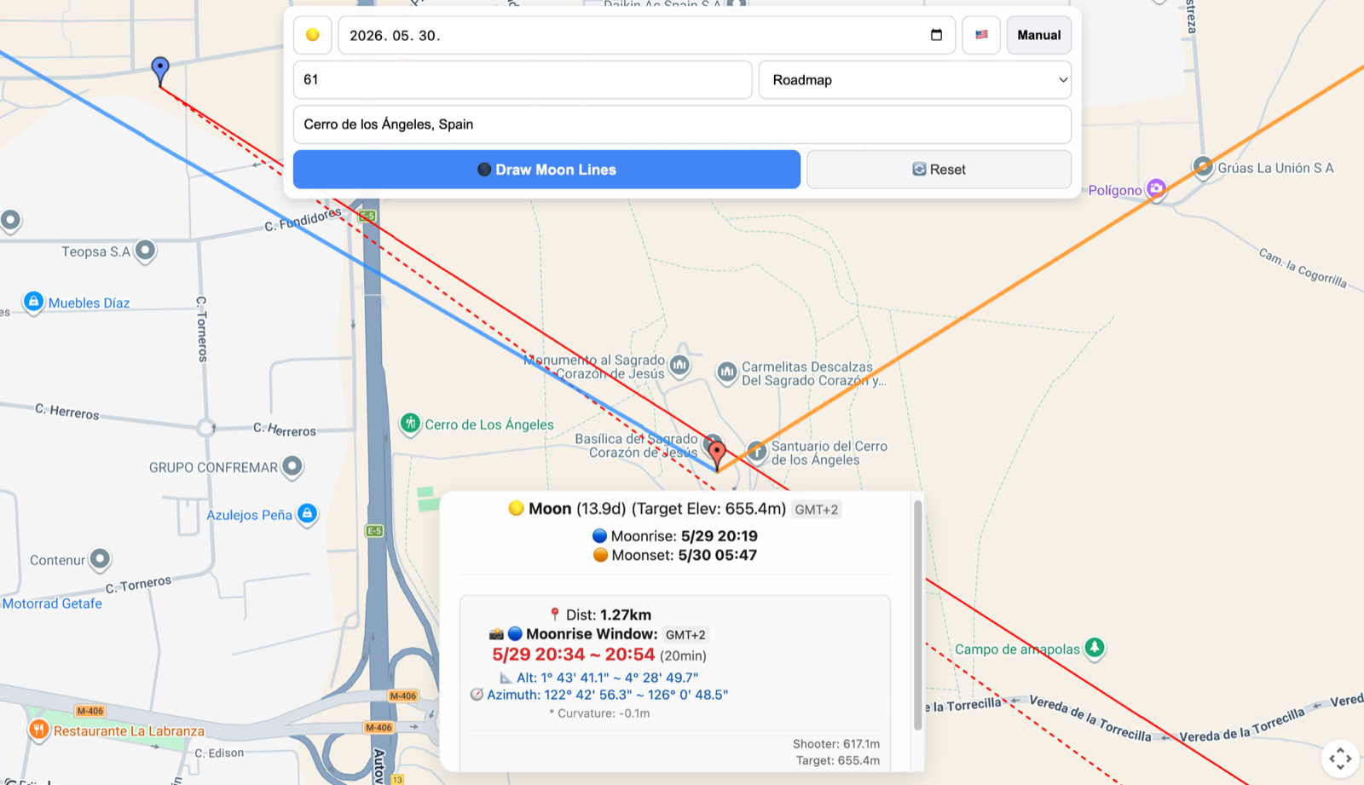Click the Grúas La Unión S A marker

pos(1203,166)
